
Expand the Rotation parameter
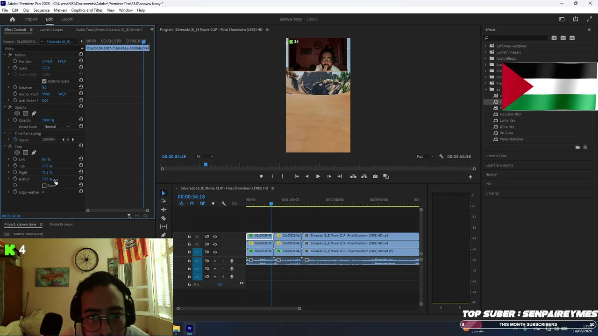click(8, 87)
